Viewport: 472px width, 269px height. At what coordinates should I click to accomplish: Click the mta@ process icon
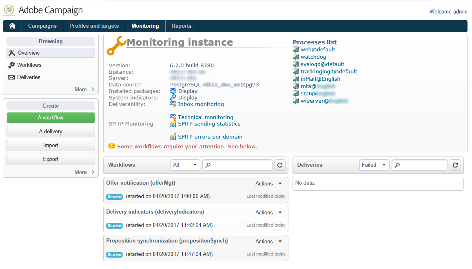point(296,86)
